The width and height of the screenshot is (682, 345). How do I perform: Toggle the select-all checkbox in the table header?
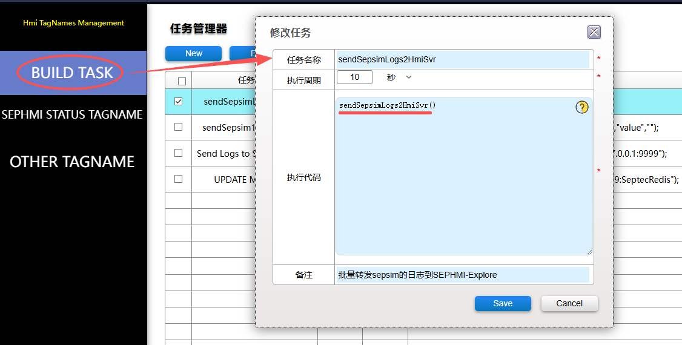(x=182, y=81)
